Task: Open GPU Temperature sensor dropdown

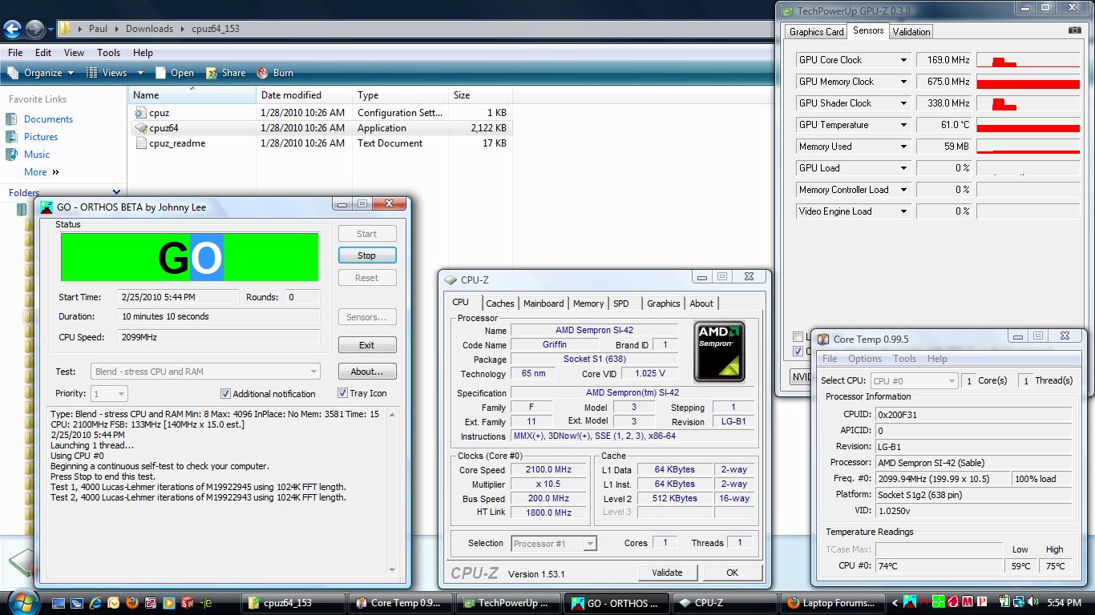Action: [903, 125]
